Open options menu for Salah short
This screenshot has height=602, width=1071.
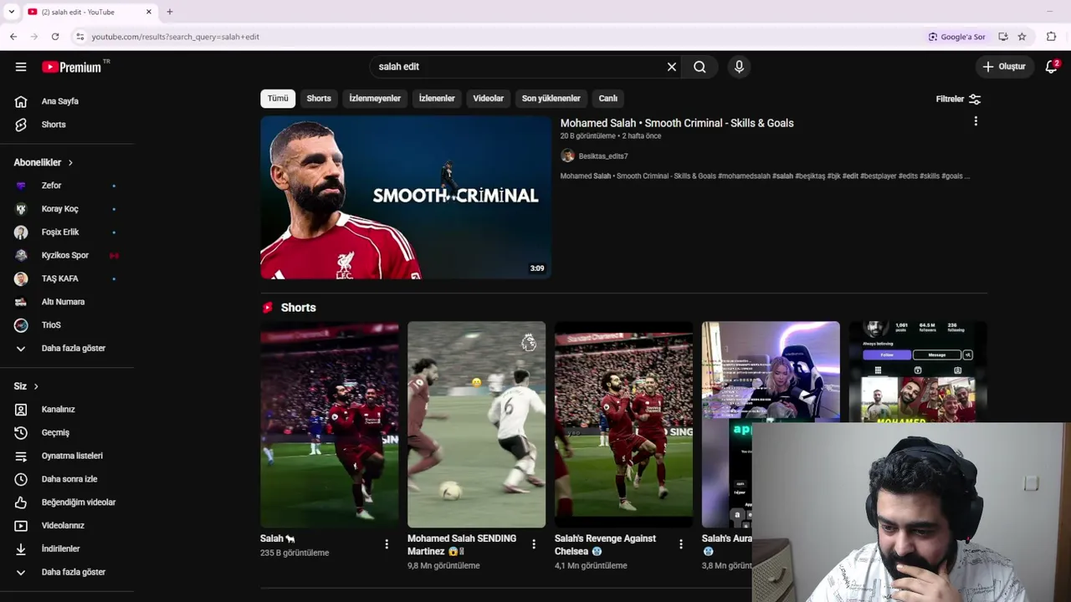387,544
